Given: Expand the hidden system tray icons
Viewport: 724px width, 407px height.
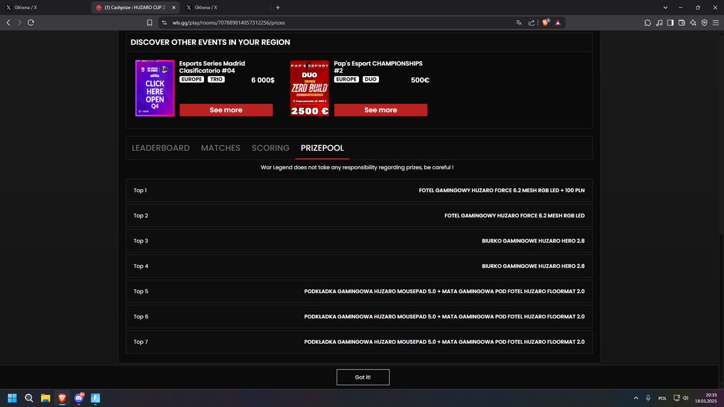Looking at the screenshot, I should [636, 398].
